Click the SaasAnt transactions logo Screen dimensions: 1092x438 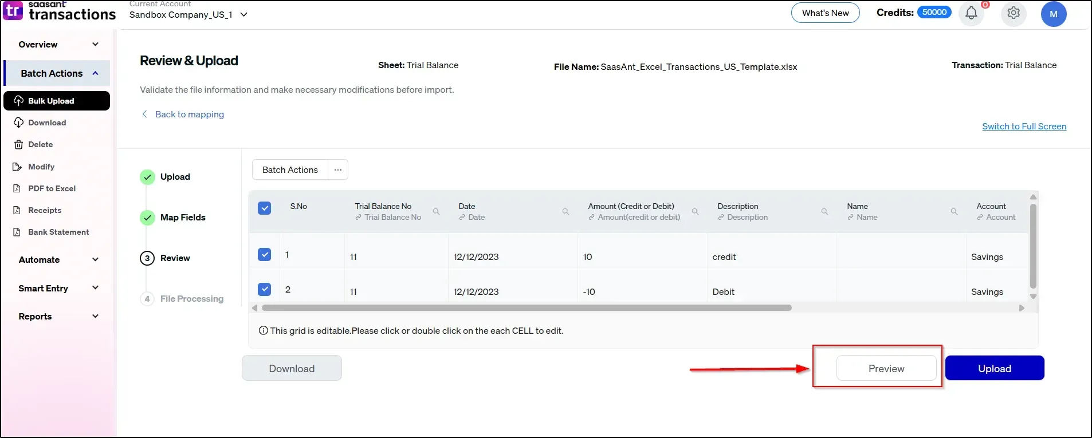point(59,11)
